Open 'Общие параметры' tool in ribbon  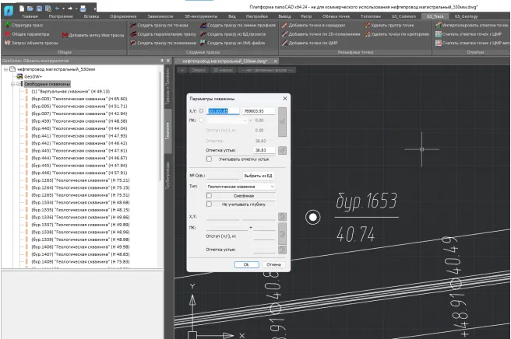coord(6,34)
